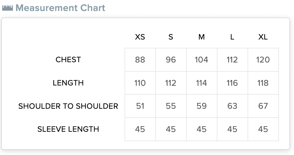The width and height of the screenshot is (294, 155).
Task: Select the M size column header
Action: tap(201, 37)
